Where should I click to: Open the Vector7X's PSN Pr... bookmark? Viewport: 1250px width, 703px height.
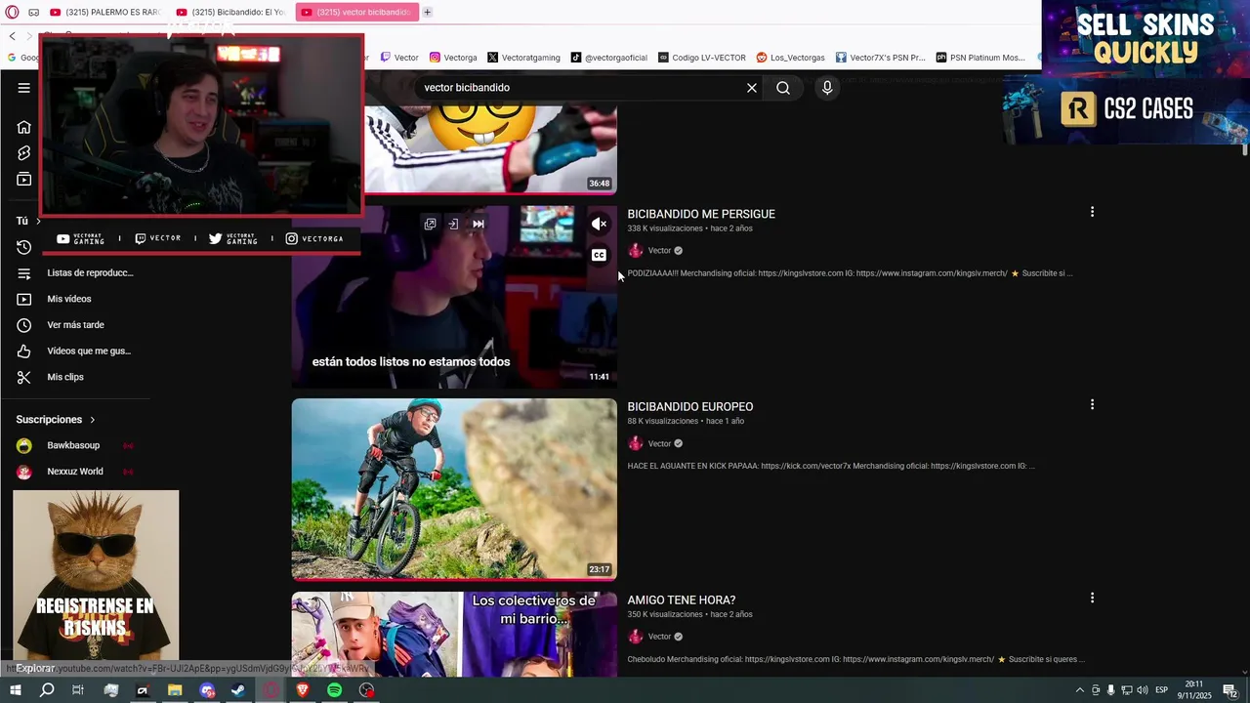(x=881, y=58)
